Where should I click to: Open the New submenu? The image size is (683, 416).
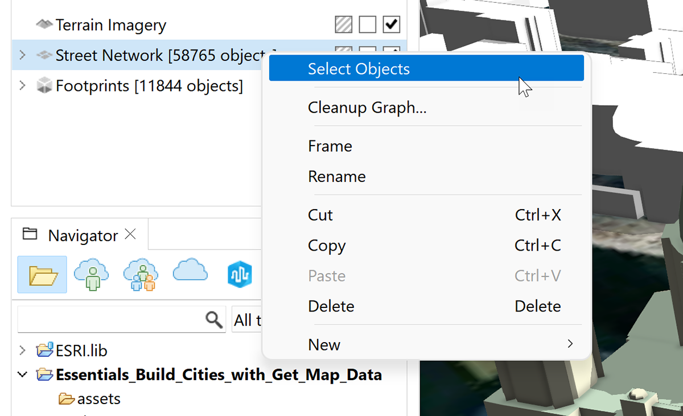tap(324, 344)
